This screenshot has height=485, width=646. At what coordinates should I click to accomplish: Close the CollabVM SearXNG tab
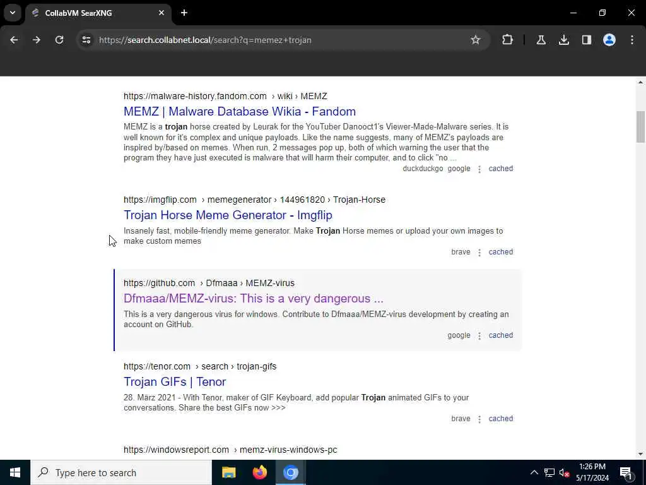pyautogui.click(x=161, y=13)
